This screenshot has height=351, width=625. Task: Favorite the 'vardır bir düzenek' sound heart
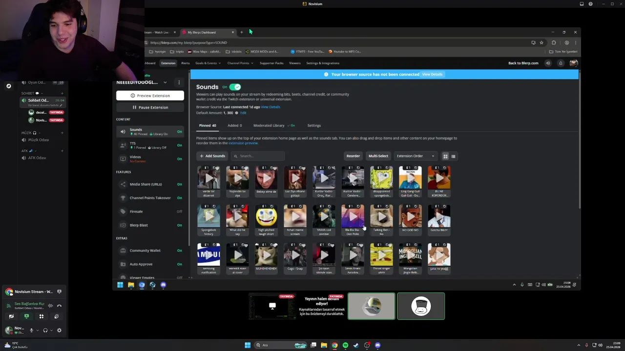216,168
